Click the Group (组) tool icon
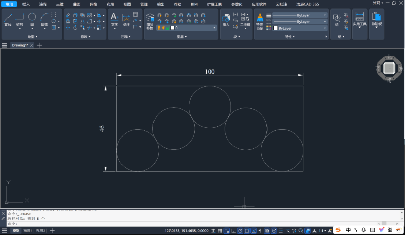Viewport: 405px width, 235px height. tap(337, 20)
